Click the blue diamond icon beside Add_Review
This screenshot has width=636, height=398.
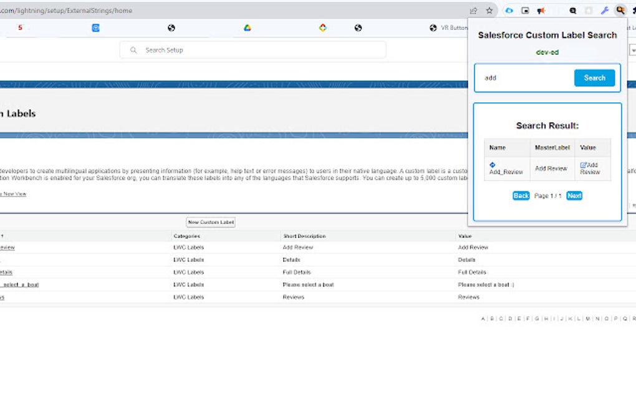click(x=493, y=165)
